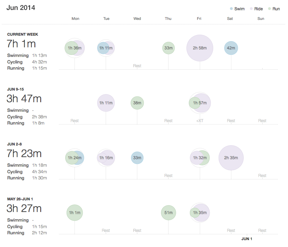
Task: Open Tuesday's 1h 11m workout in current week
Action: coord(106,48)
